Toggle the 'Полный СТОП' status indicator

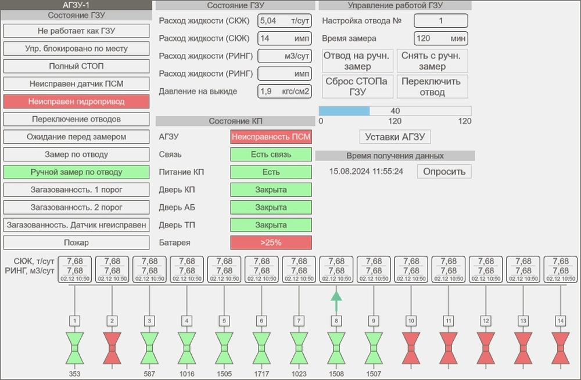[x=76, y=66]
